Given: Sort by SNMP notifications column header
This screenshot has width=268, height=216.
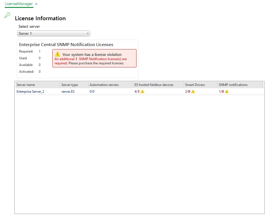Looking at the screenshot, I should 240,85.
